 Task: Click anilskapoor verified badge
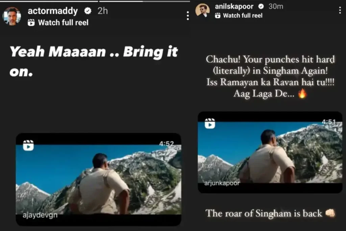pos(261,6)
